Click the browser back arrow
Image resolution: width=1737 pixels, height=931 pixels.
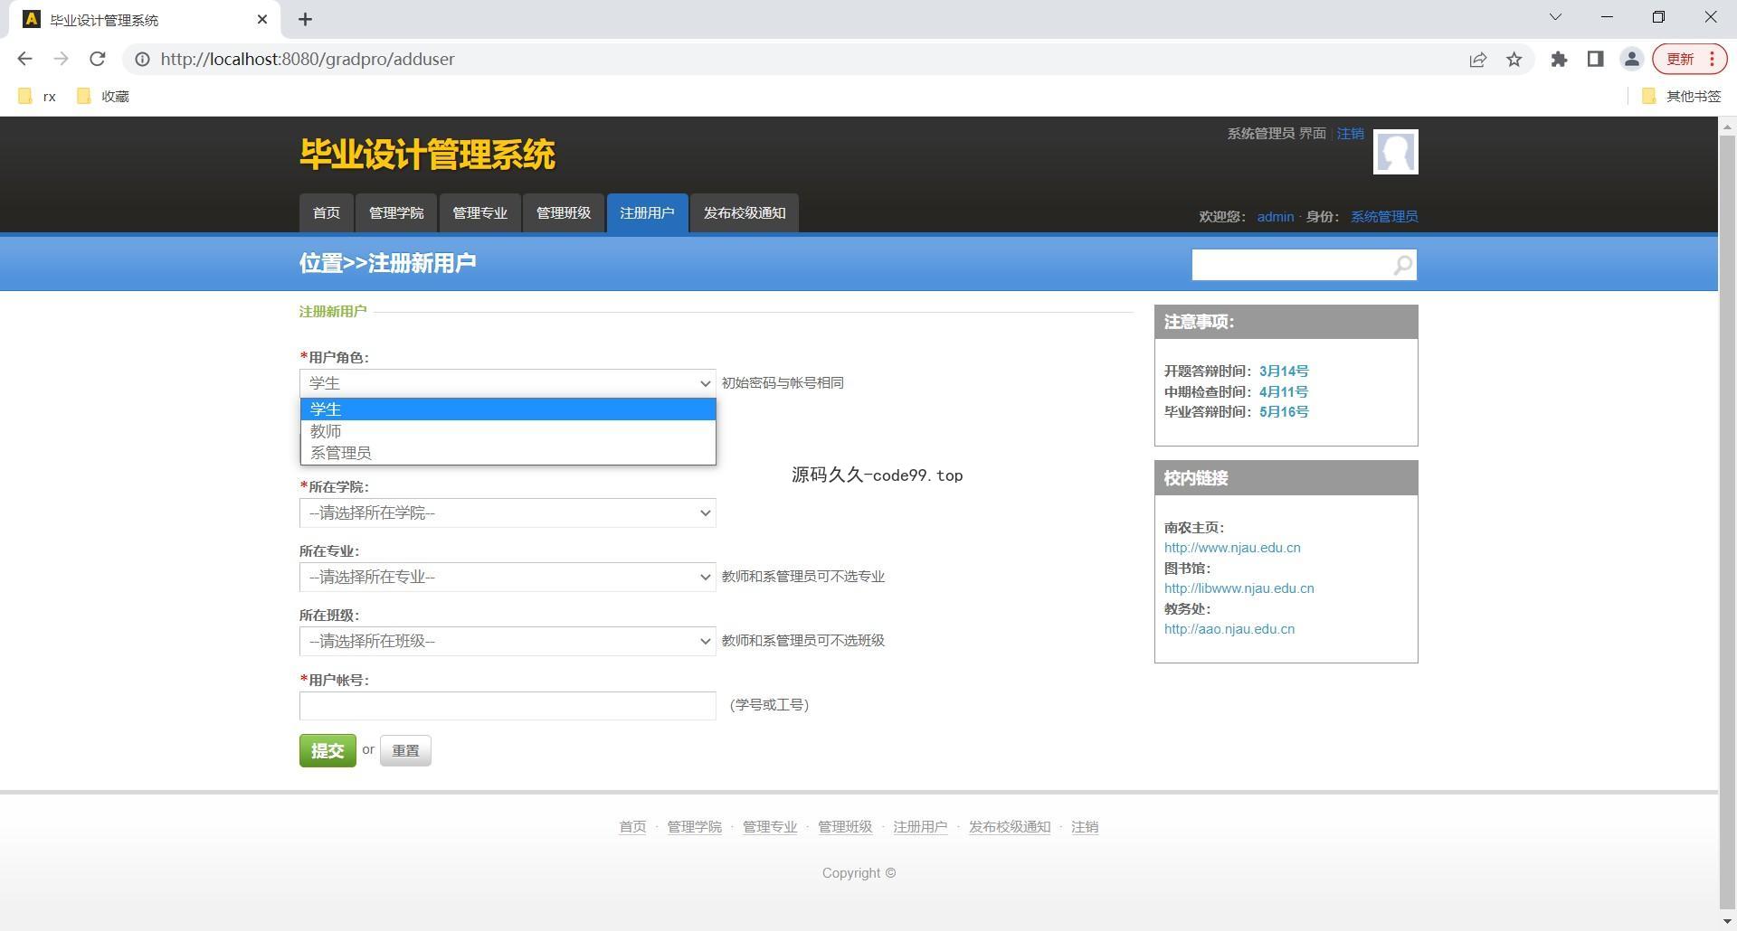point(24,59)
